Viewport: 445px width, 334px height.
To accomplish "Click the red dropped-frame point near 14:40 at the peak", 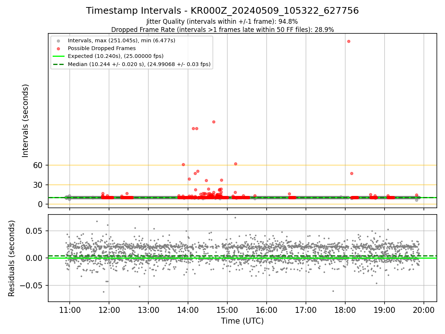I will (x=214, y=122).
